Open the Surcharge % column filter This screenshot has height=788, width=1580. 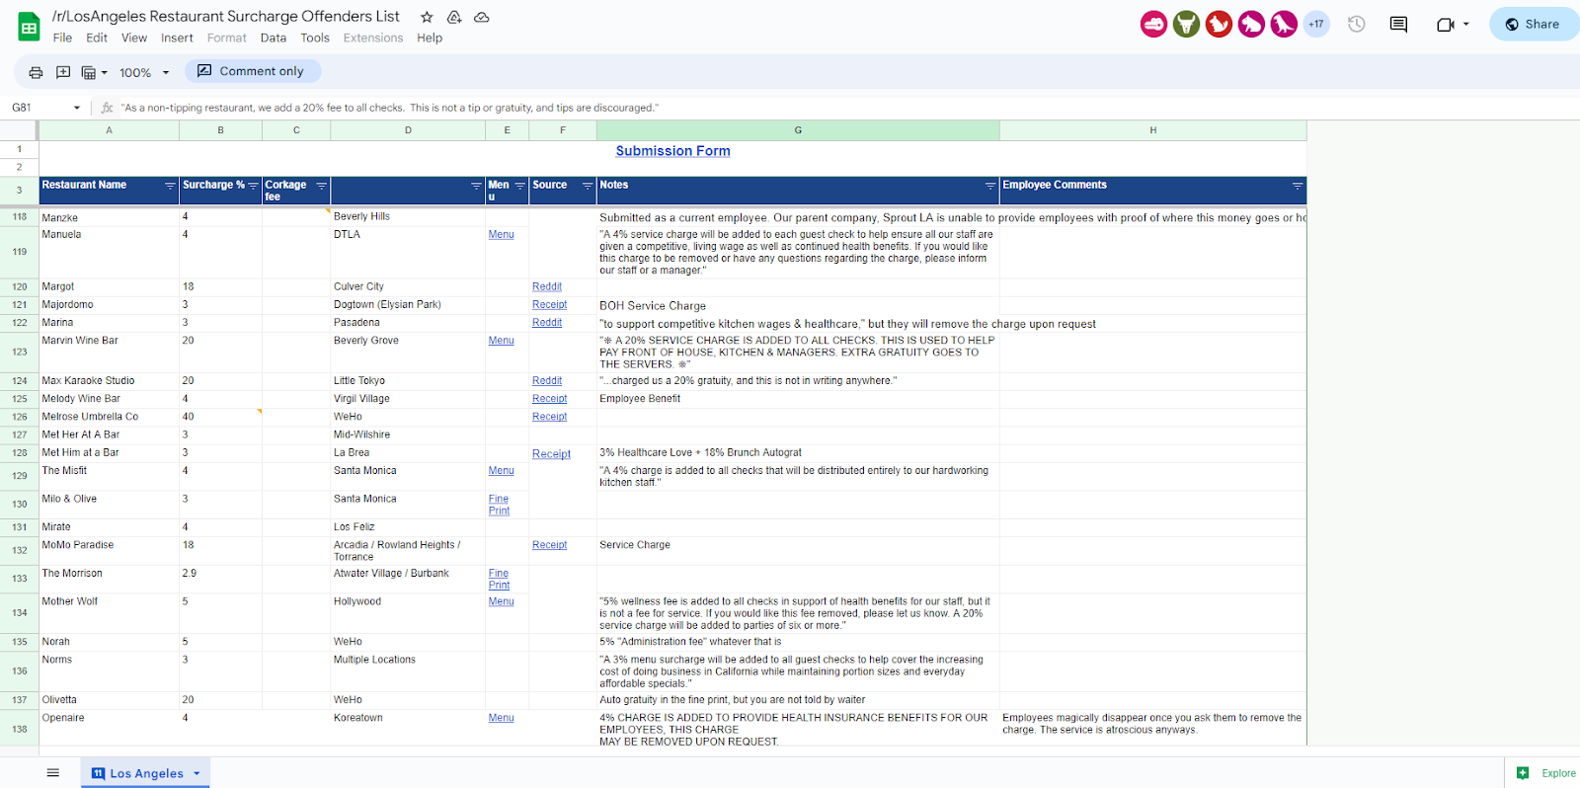pos(253,186)
